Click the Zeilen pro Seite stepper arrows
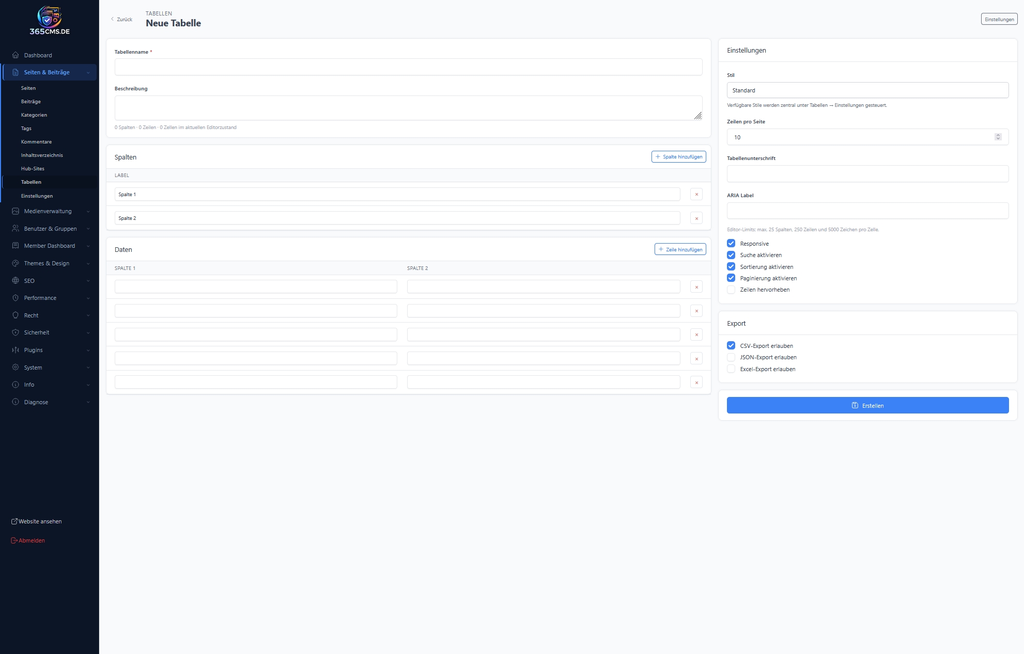1024x654 pixels. (x=998, y=137)
